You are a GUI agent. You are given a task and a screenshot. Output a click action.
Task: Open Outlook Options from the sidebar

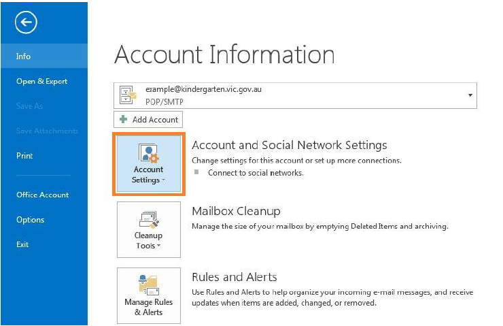tap(30, 220)
